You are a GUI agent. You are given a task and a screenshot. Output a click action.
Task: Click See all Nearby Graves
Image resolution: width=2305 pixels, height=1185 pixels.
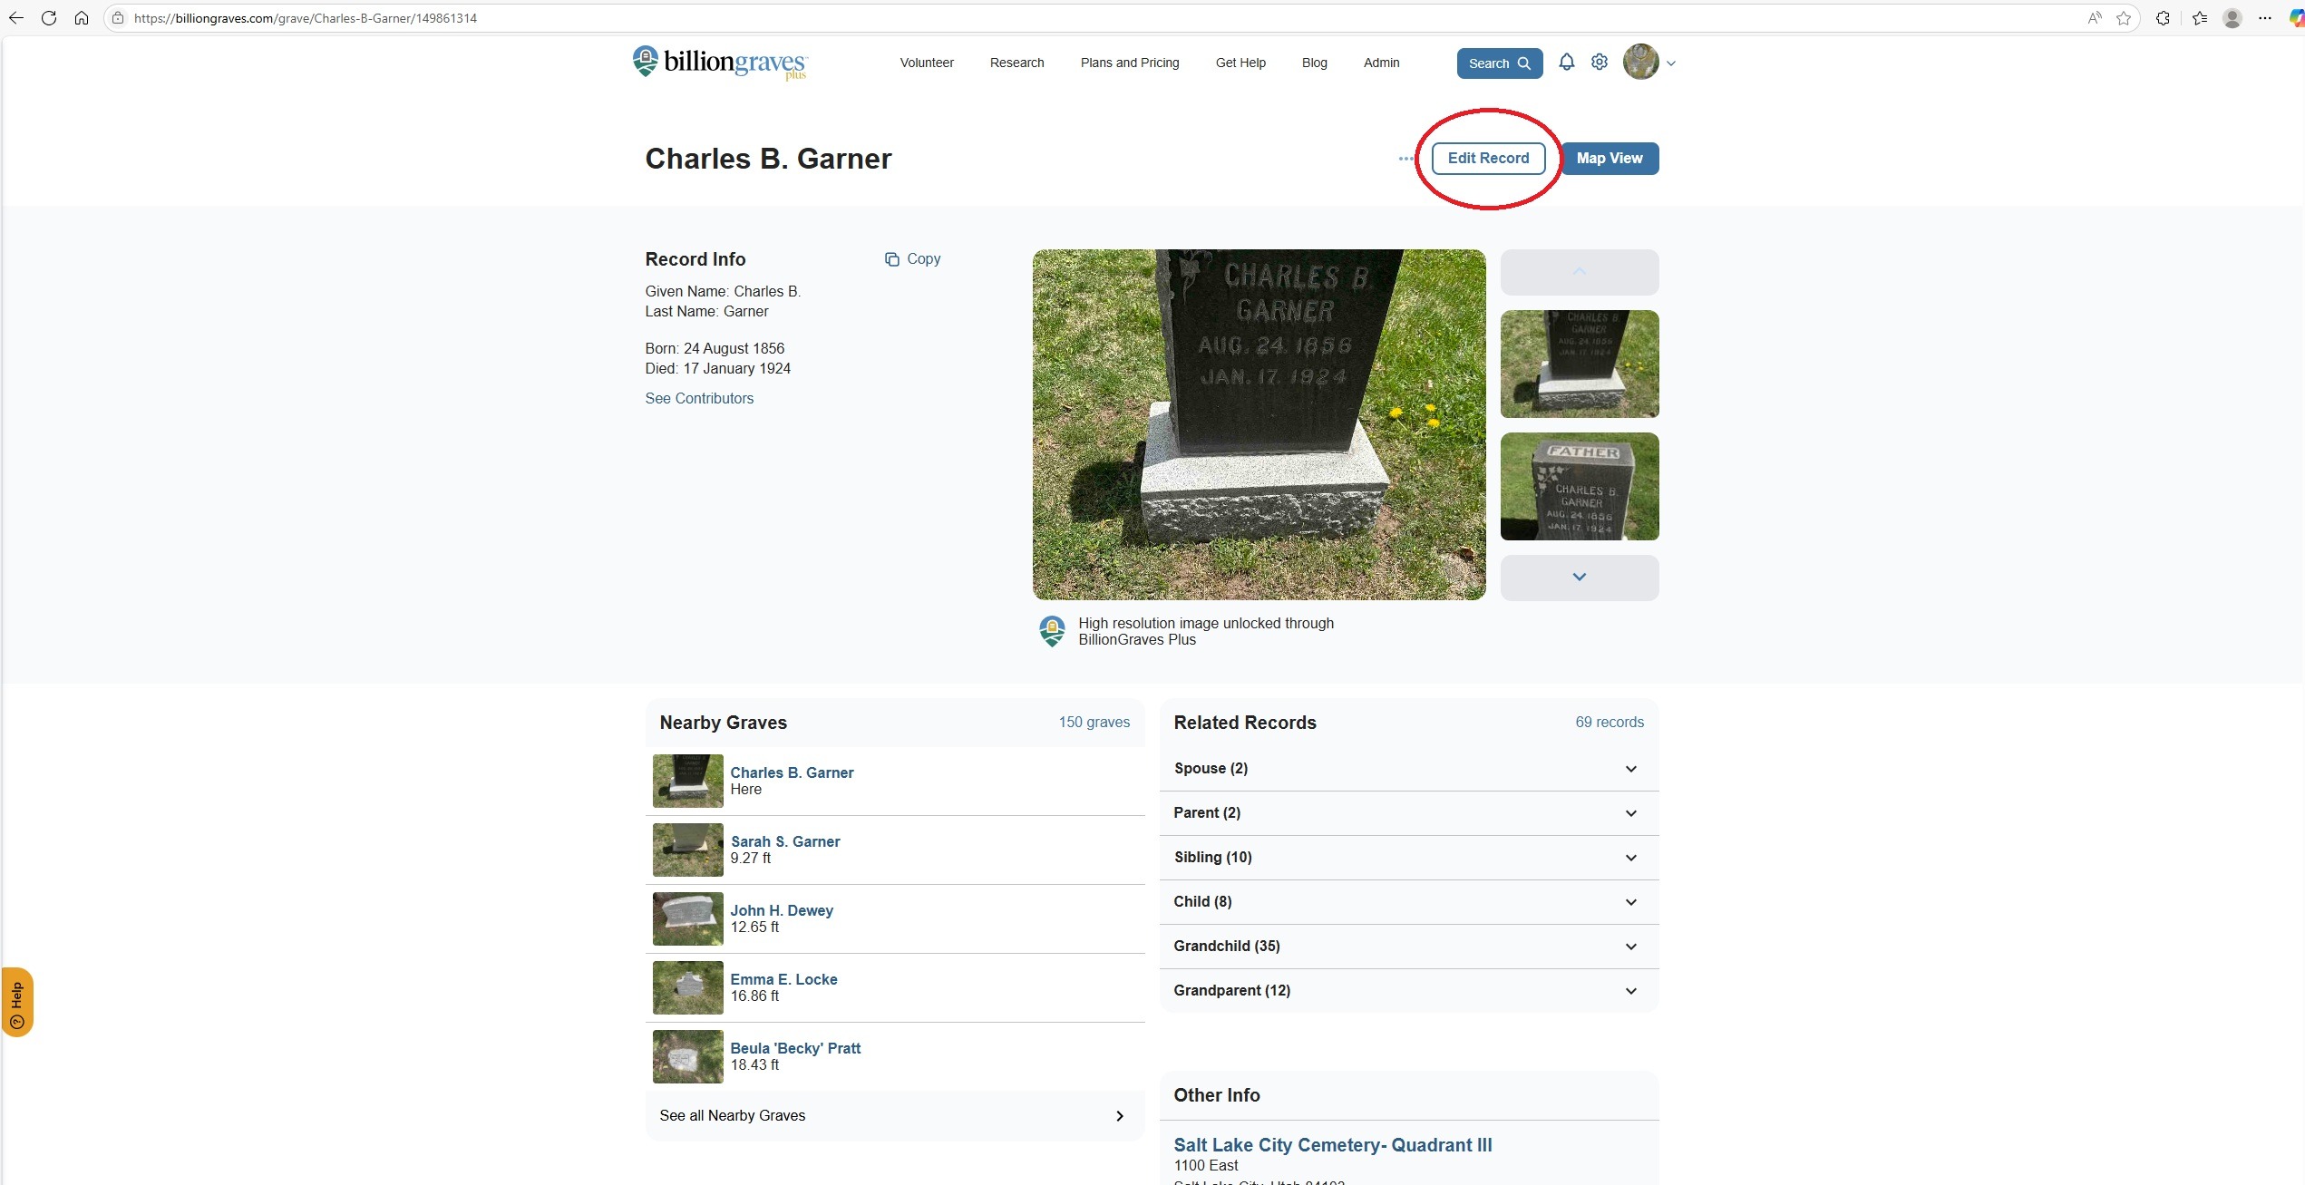coord(894,1115)
